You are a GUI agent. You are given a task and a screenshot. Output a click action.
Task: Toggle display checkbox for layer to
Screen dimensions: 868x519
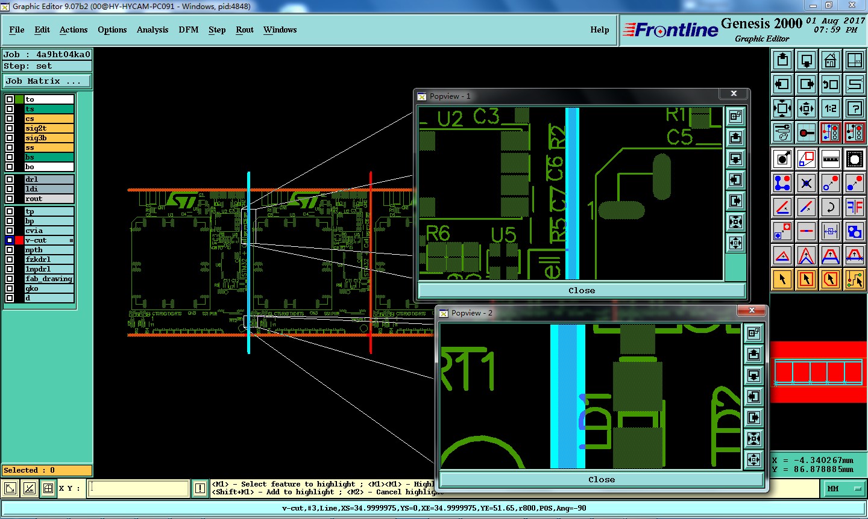tap(10, 99)
